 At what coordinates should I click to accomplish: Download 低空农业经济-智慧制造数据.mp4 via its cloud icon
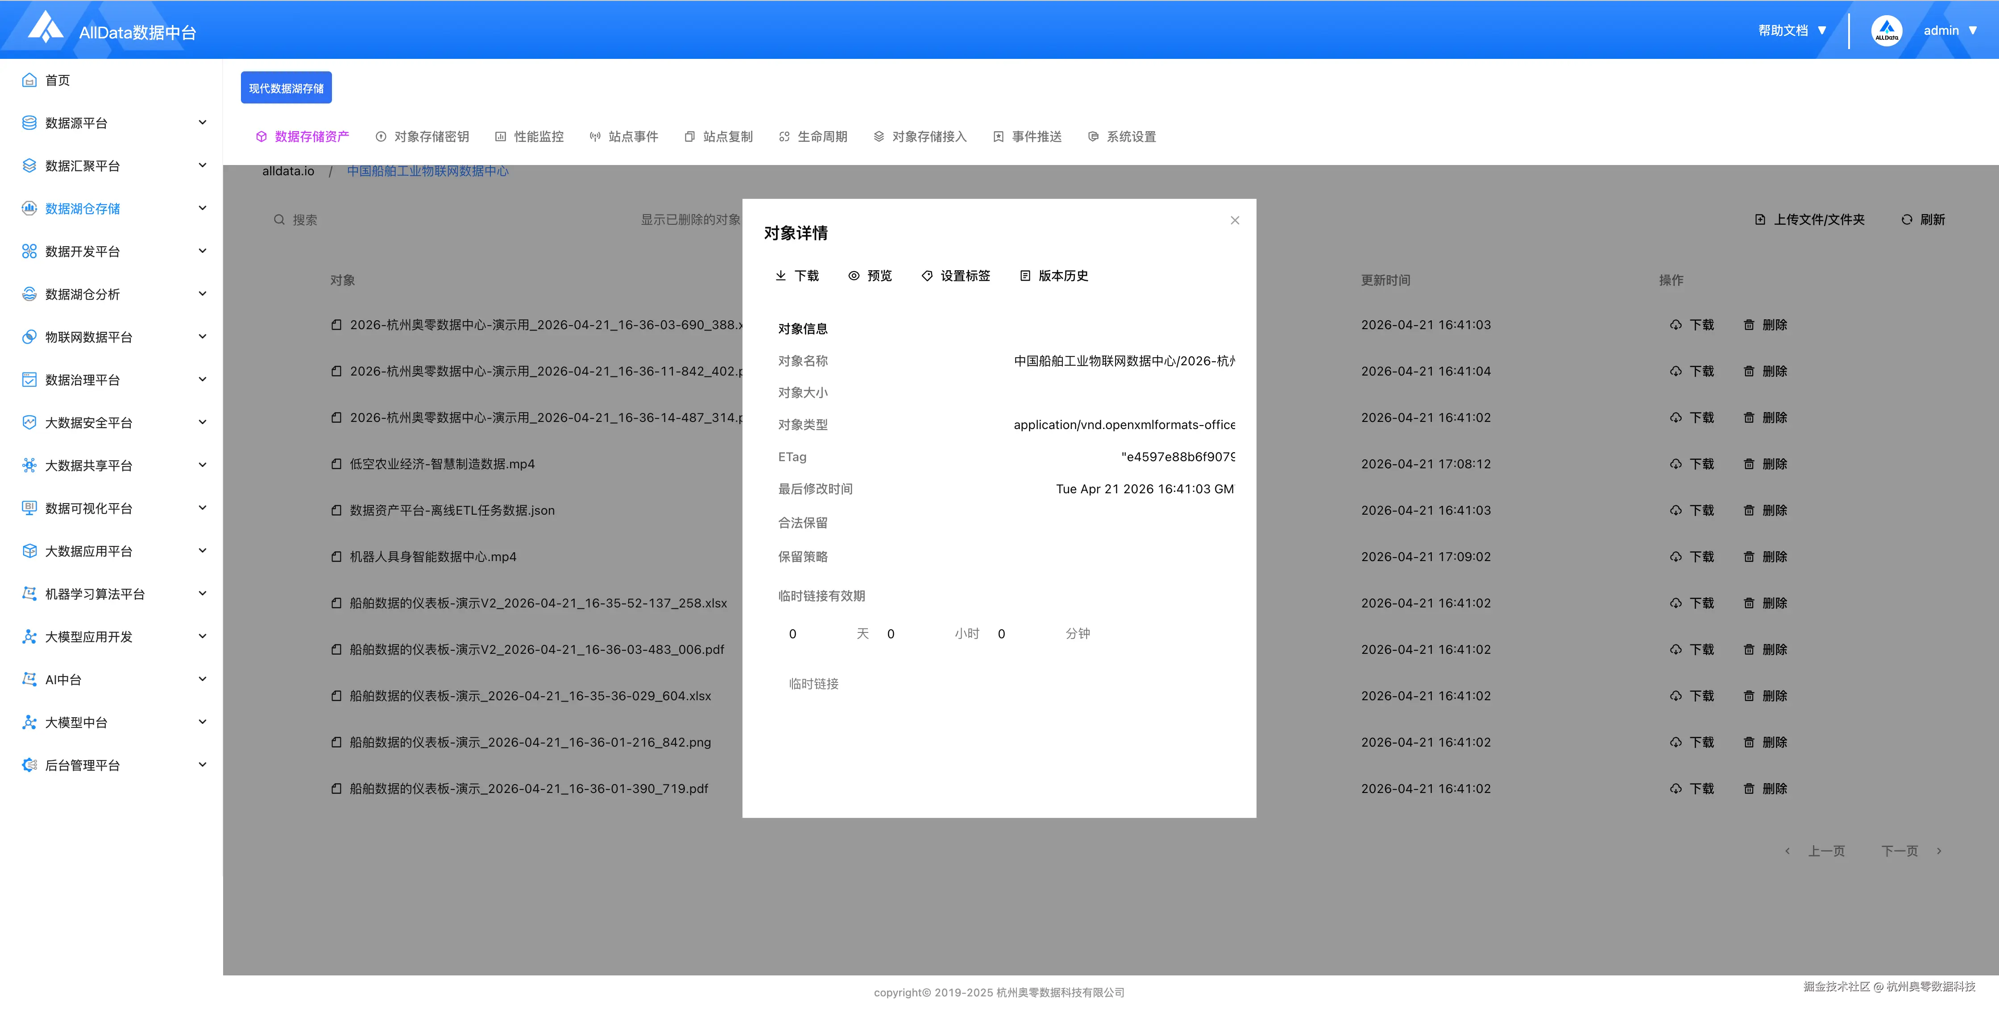[x=1675, y=464]
